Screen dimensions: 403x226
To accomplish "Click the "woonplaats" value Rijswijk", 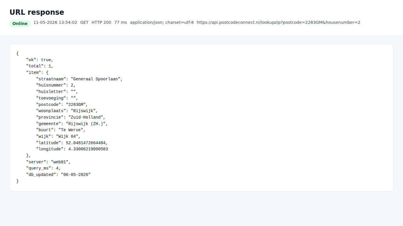I will coord(83,111).
